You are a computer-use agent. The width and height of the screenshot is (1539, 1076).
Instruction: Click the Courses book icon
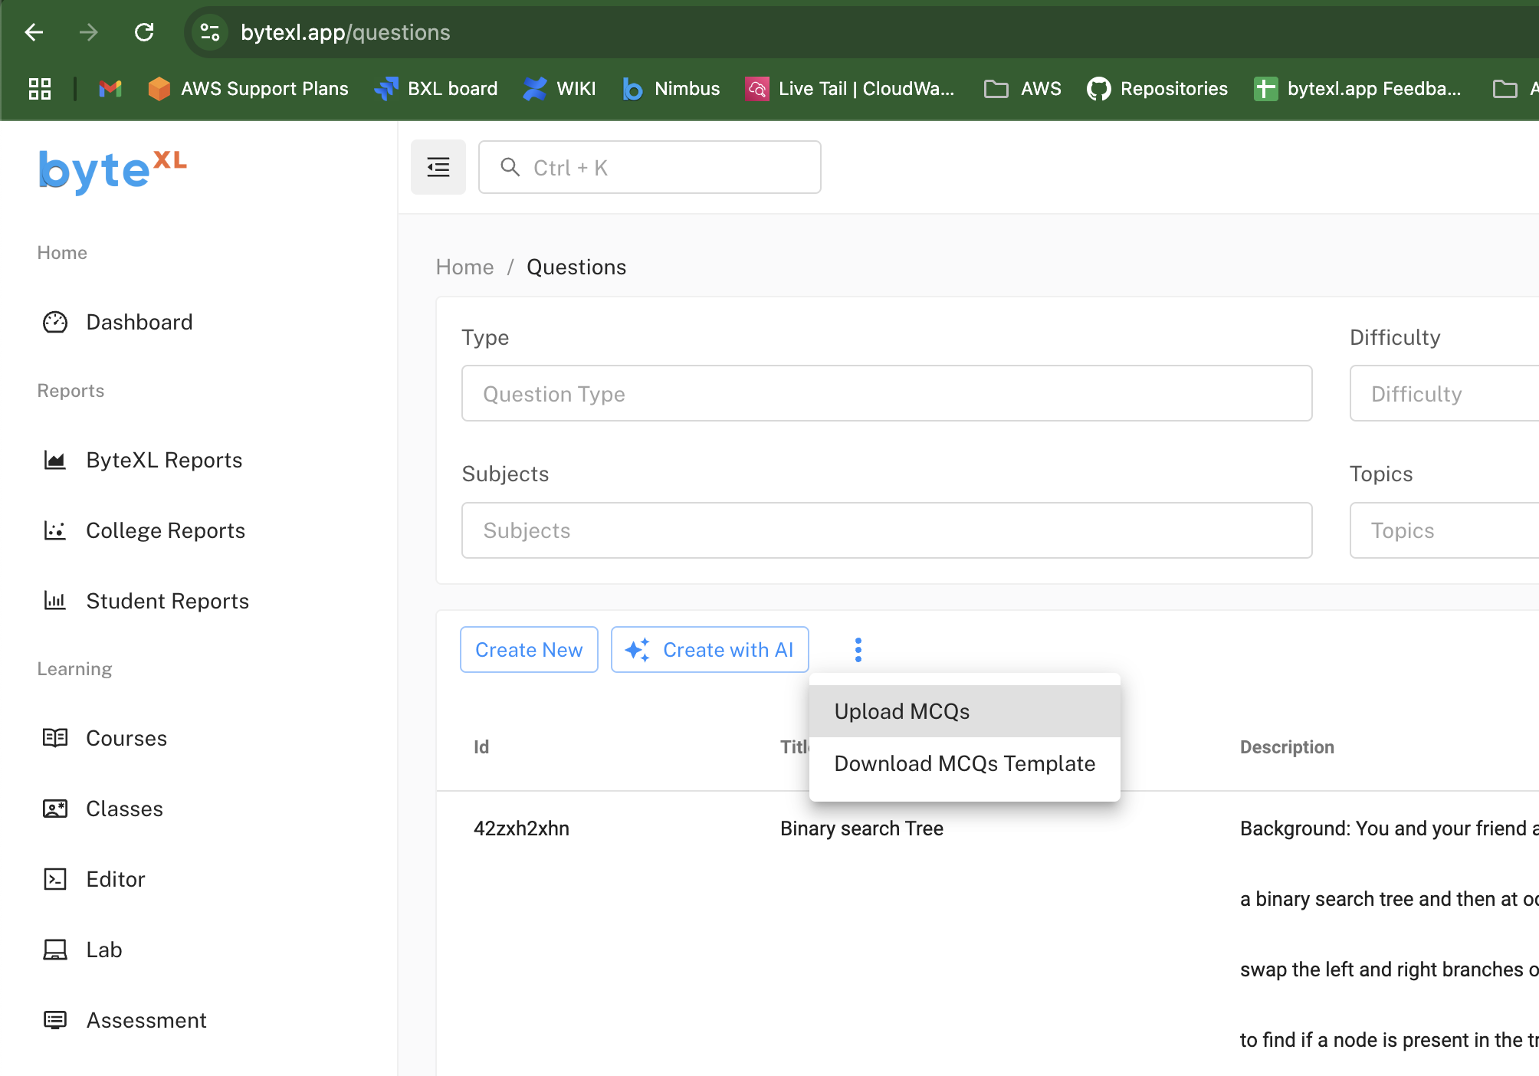pos(55,738)
